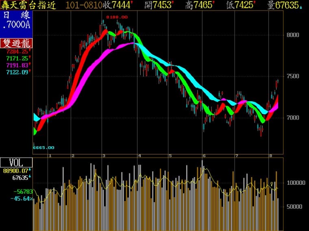
Task: Click the cyan 7122.09 line value
Action: 17,72
